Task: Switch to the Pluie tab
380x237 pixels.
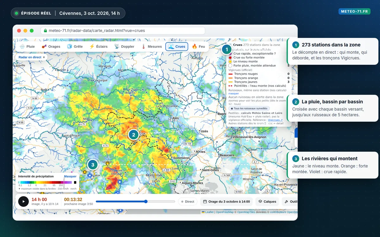Action: 27,46
